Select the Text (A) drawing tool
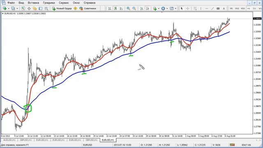This screenshot has width=263, height=148. pyautogui.click(x=224, y=8)
